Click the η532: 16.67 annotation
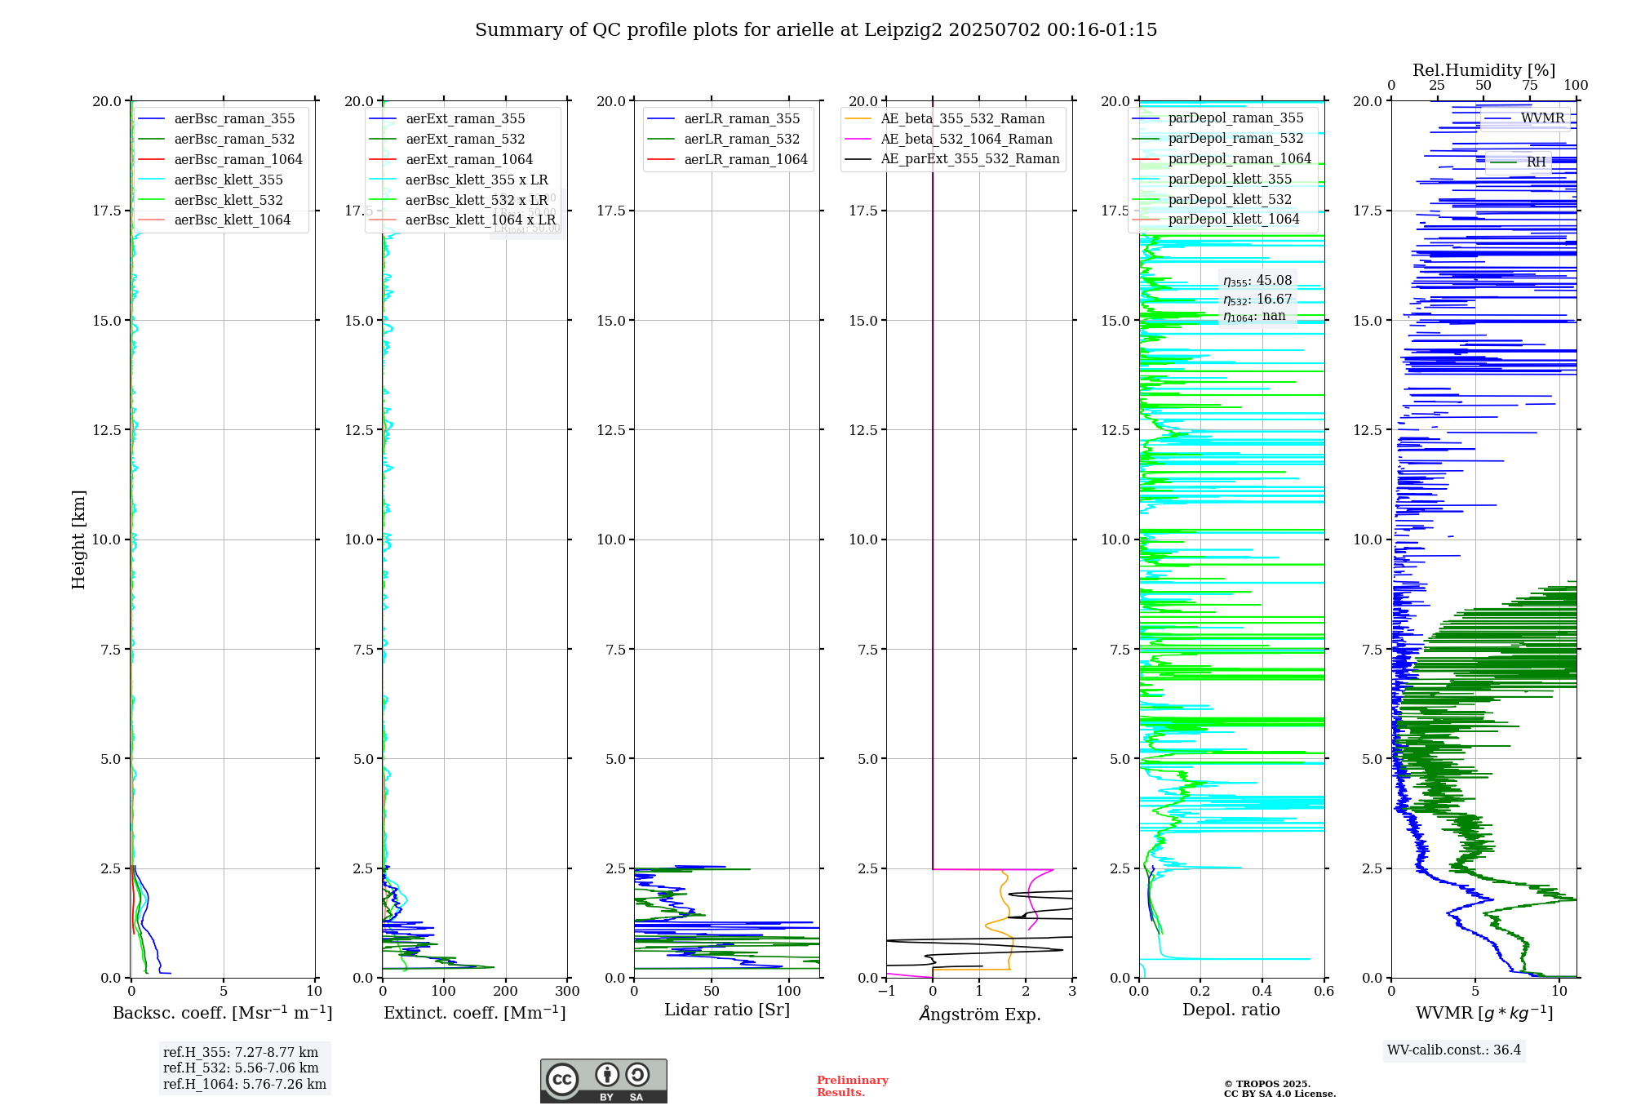This screenshot has height=1110, width=1632. [x=1257, y=300]
